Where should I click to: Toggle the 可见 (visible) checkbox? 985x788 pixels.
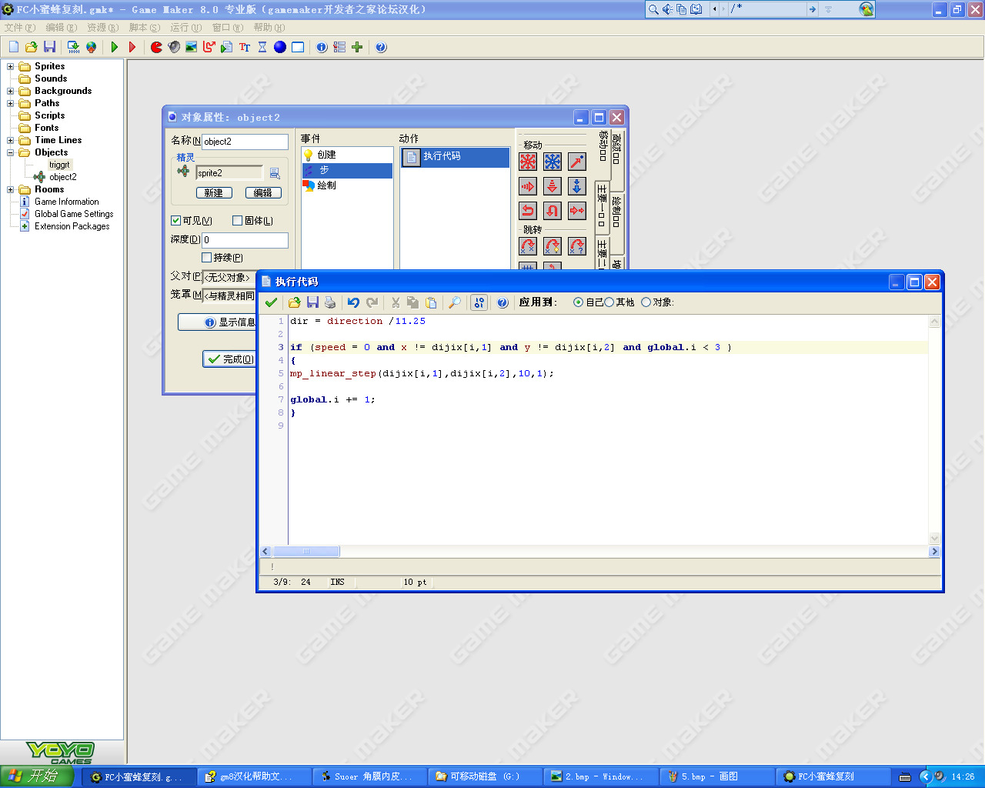pyautogui.click(x=176, y=221)
